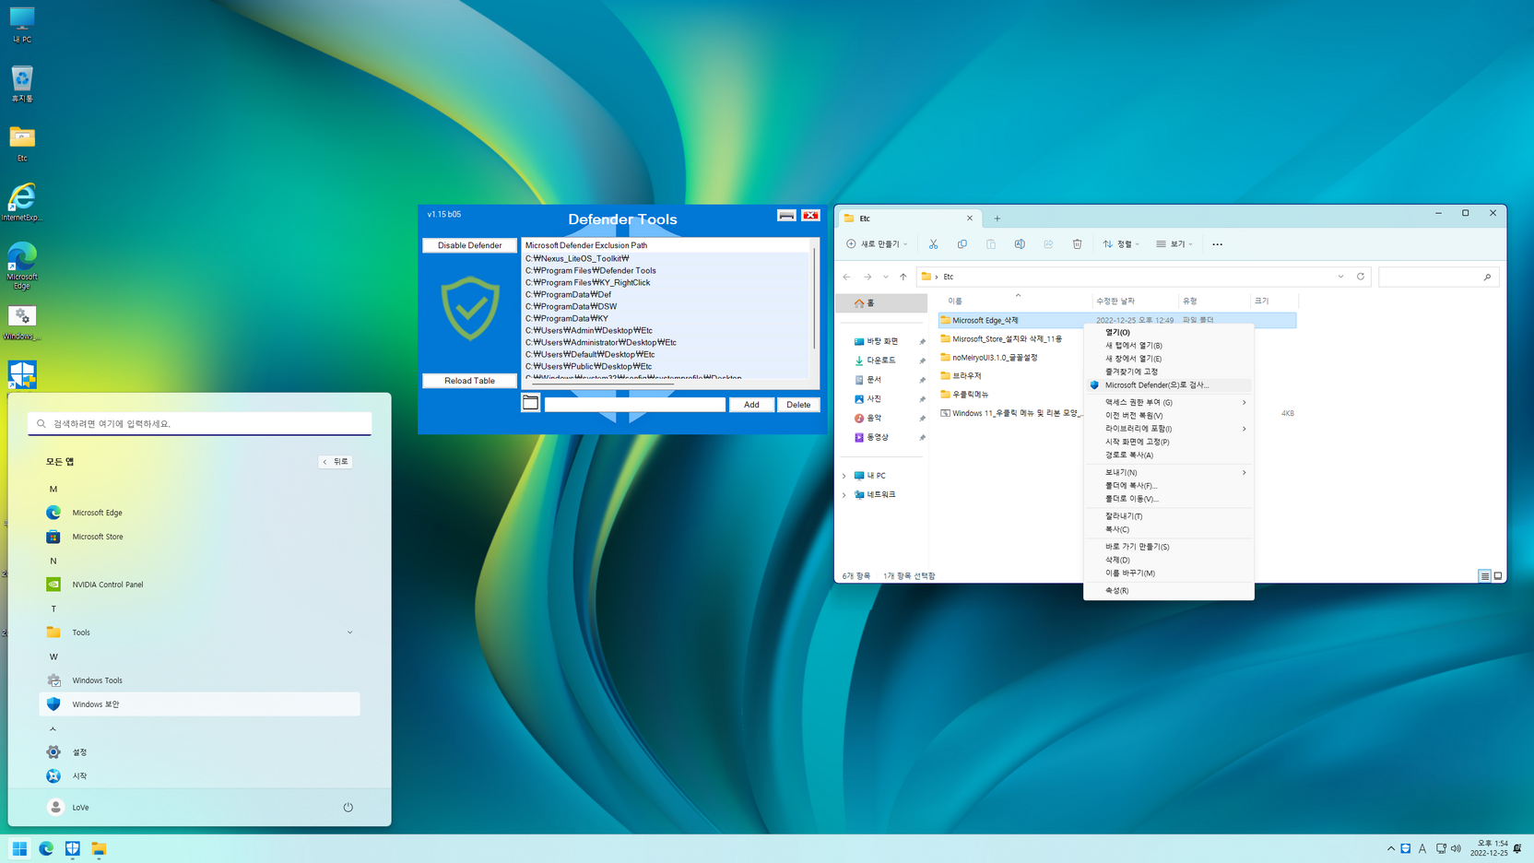Click the Explorer search box
The width and height of the screenshot is (1534, 863).
click(x=1438, y=277)
